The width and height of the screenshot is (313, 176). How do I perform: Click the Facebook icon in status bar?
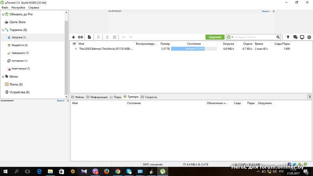coord(289,164)
